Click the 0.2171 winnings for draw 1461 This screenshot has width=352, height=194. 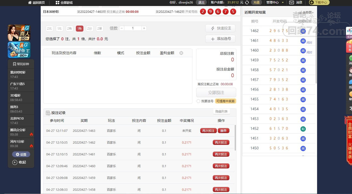coord(187,154)
